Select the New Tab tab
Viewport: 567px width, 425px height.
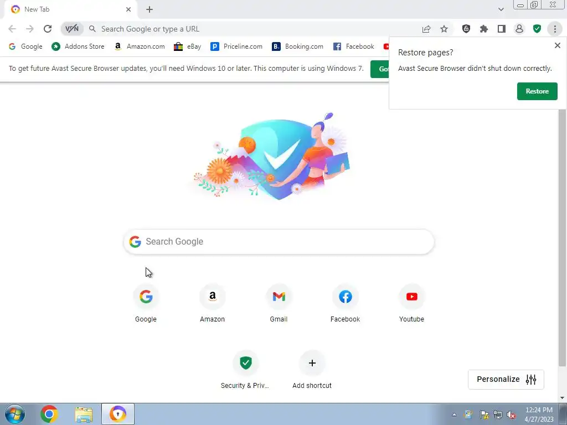coord(70,9)
